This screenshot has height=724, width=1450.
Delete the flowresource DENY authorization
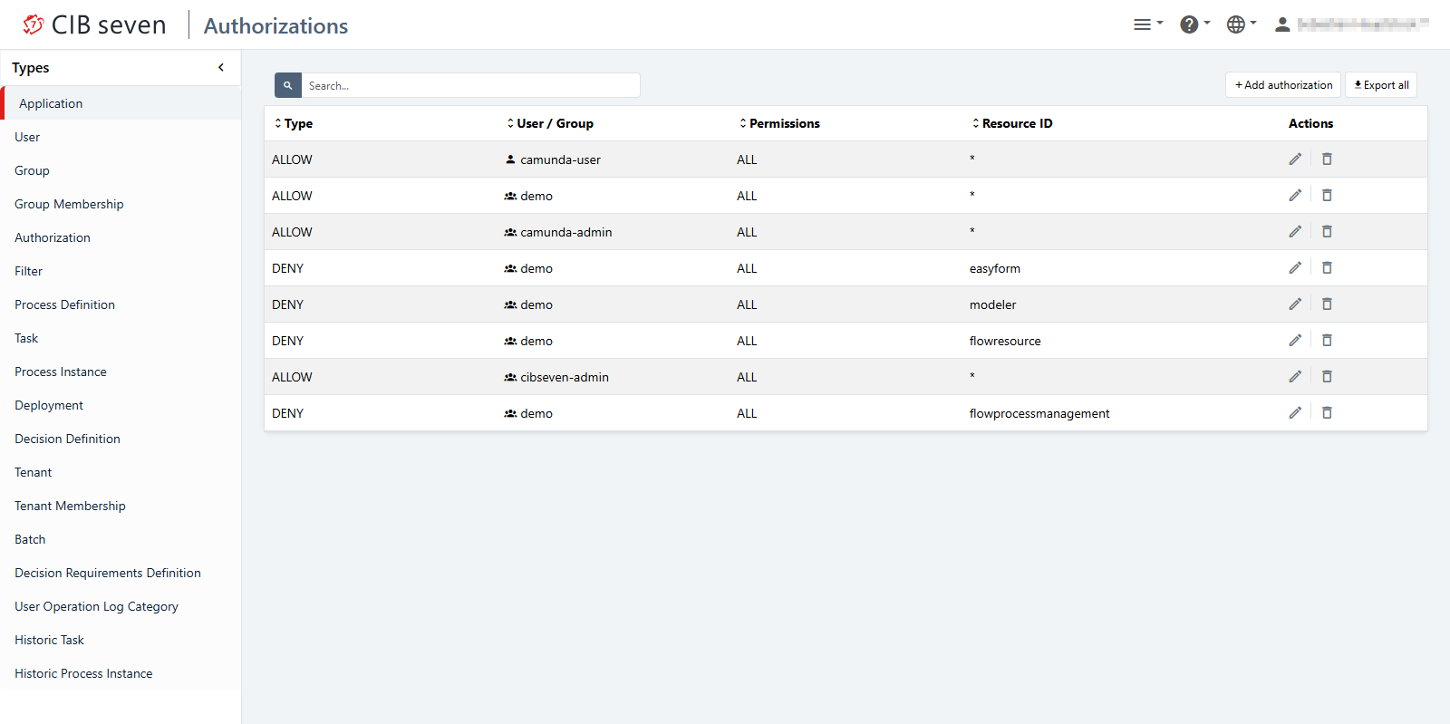coord(1327,341)
